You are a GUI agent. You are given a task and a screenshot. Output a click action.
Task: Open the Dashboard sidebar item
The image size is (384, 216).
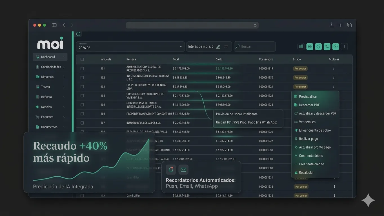50,57
